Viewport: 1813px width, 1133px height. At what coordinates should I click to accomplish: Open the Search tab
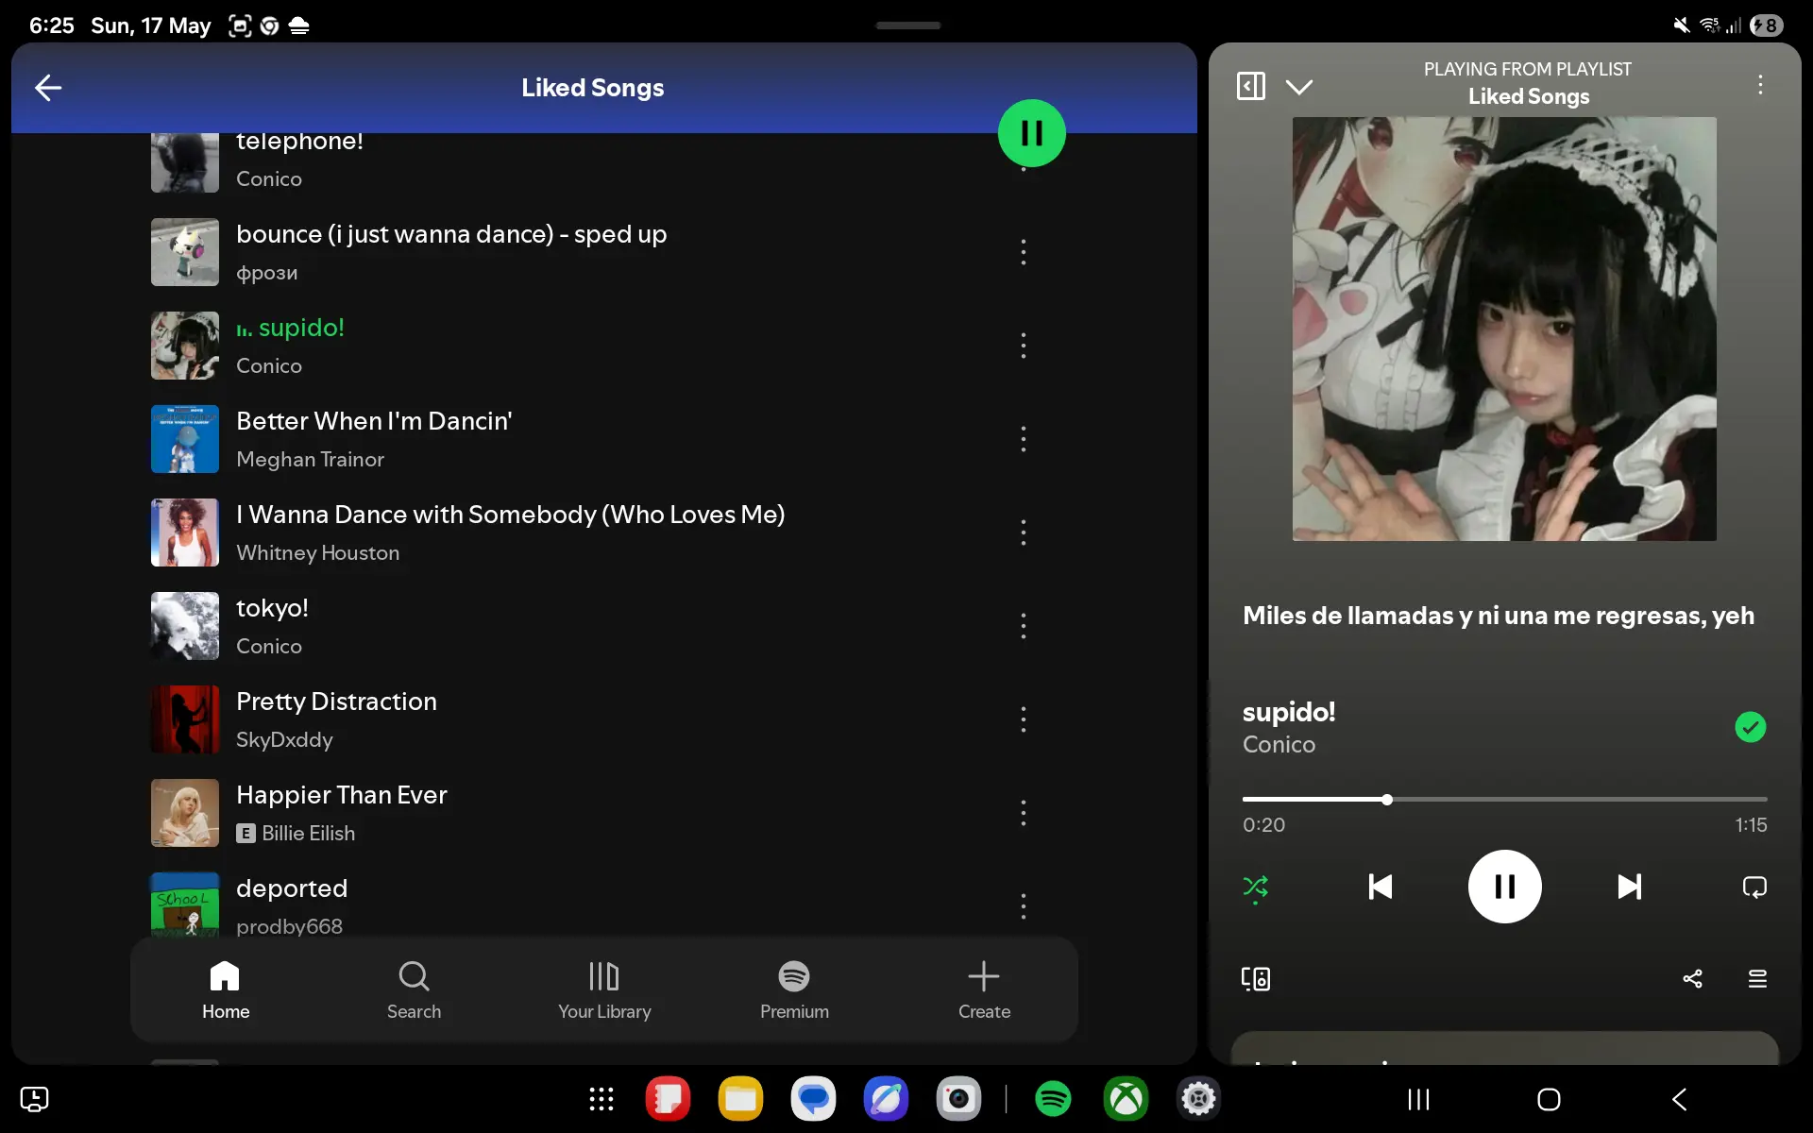(x=414, y=989)
